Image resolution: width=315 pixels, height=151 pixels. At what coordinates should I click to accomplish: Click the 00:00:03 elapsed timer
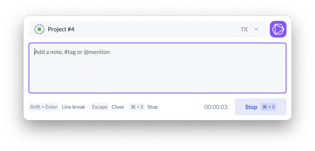pyautogui.click(x=216, y=107)
